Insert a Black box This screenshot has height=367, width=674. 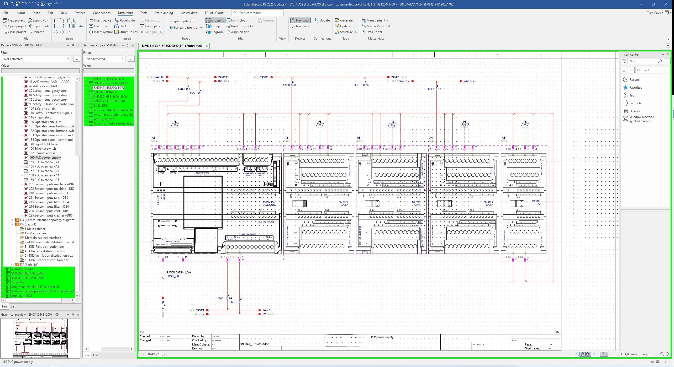pos(123,26)
